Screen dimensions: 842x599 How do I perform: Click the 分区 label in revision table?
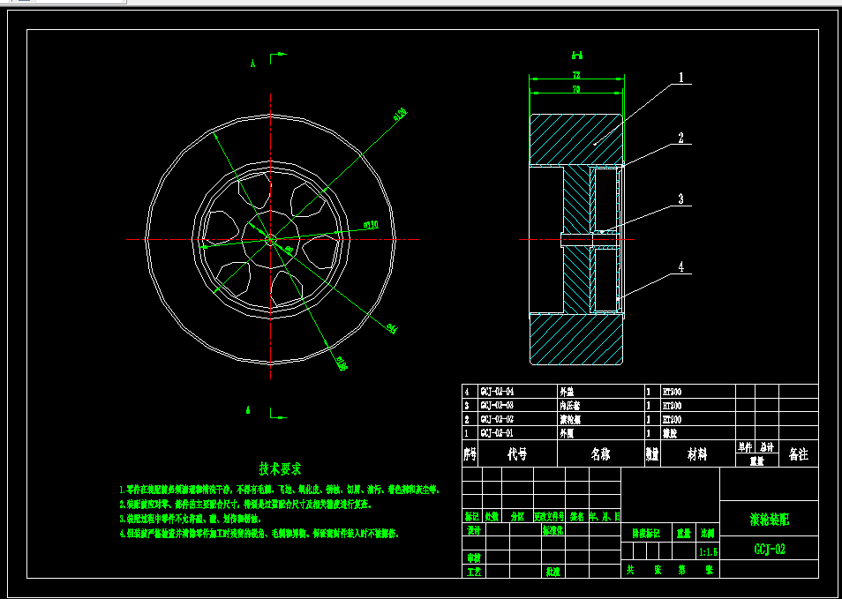pyautogui.click(x=518, y=516)
